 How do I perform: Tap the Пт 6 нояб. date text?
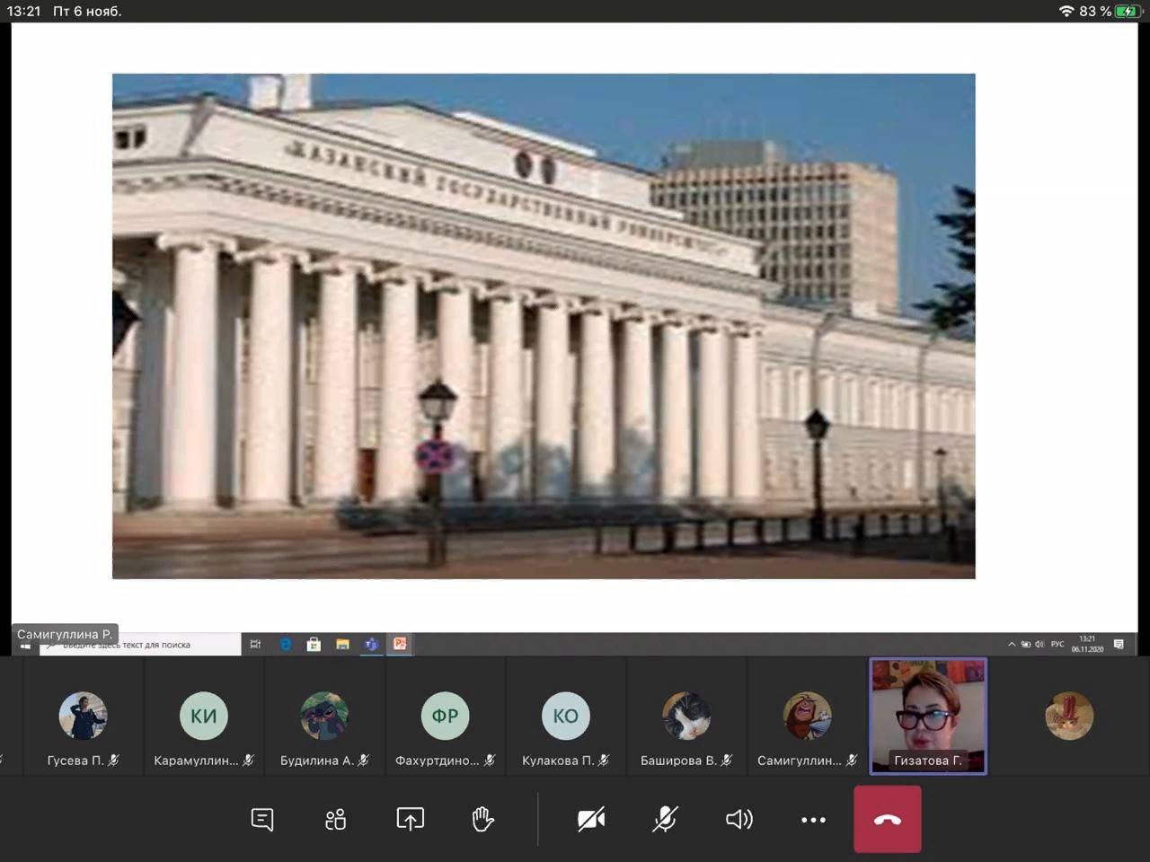[87, 11]
